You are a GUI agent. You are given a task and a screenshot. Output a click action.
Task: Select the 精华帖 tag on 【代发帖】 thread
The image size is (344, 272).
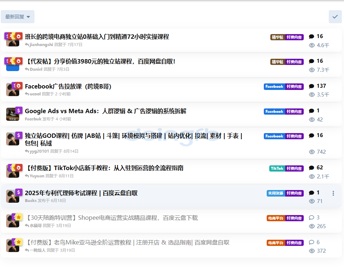point(277,62)
